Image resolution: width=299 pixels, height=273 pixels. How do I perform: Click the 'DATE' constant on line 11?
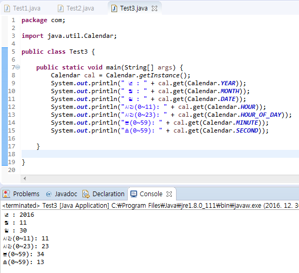click(x=228, y=99)
